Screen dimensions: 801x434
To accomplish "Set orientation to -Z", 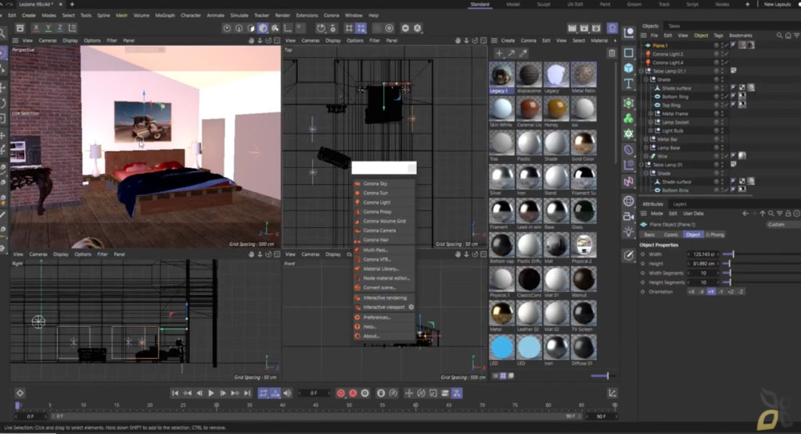I will tap(741, 292).
